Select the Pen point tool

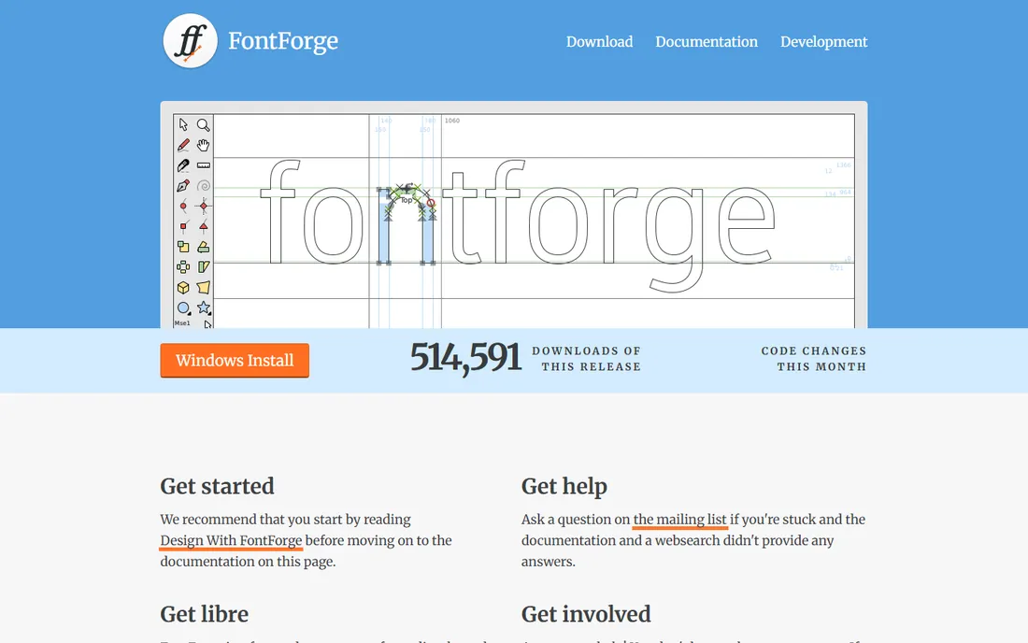(183, 185)
